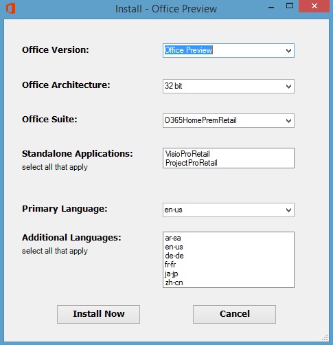This screenshot has height=345, width=333.
Task: Select zh-cn additional language entry
Action: [174, 282]
